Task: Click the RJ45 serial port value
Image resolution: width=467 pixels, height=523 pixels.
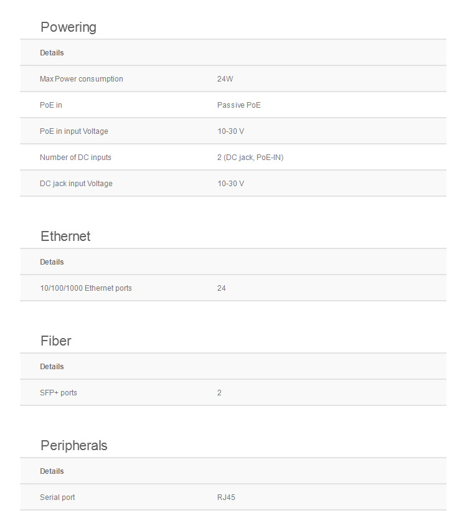Action: click(226, 497)
